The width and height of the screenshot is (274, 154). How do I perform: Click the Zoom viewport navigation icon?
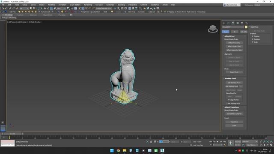261,142
